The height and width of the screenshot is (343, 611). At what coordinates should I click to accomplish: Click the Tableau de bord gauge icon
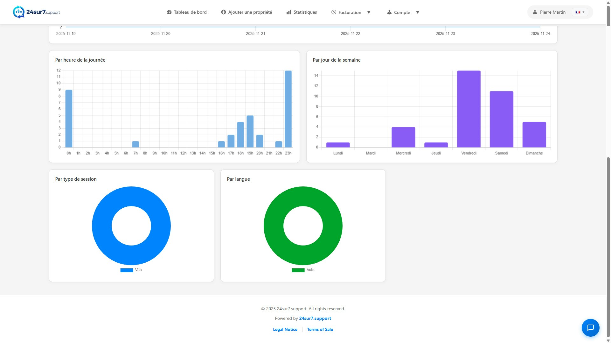point(169,12)
